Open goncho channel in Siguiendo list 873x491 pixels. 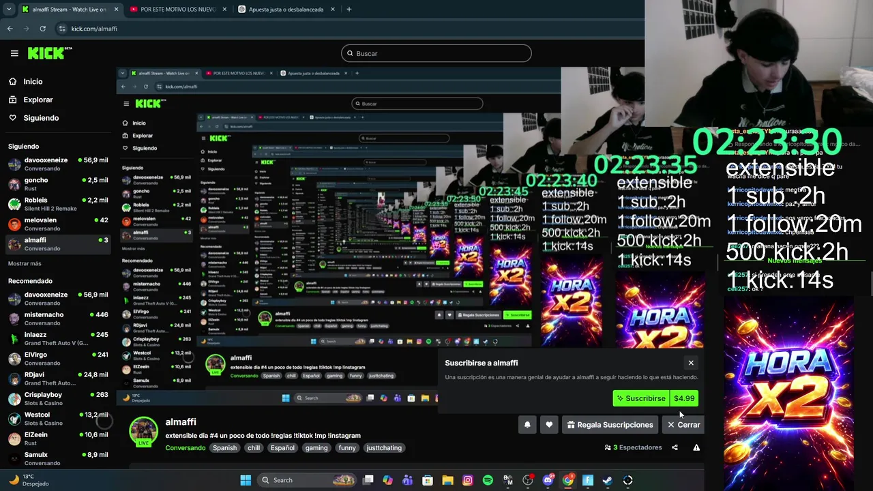pyautogui.click(x=58, y=184)
